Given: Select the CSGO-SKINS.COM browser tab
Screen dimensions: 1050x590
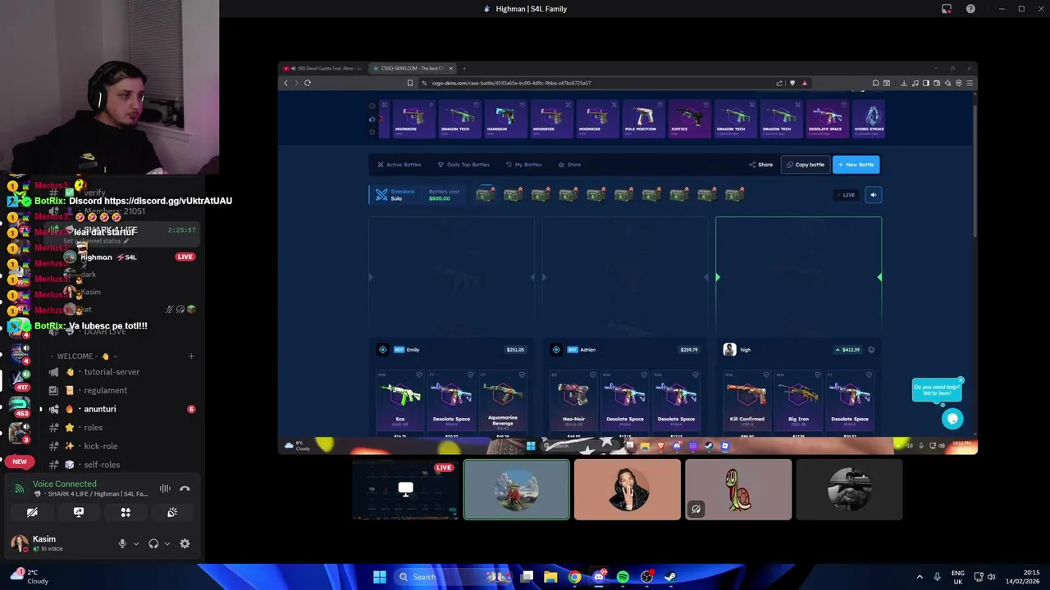Looking at the screenshot, I should 412,68.
